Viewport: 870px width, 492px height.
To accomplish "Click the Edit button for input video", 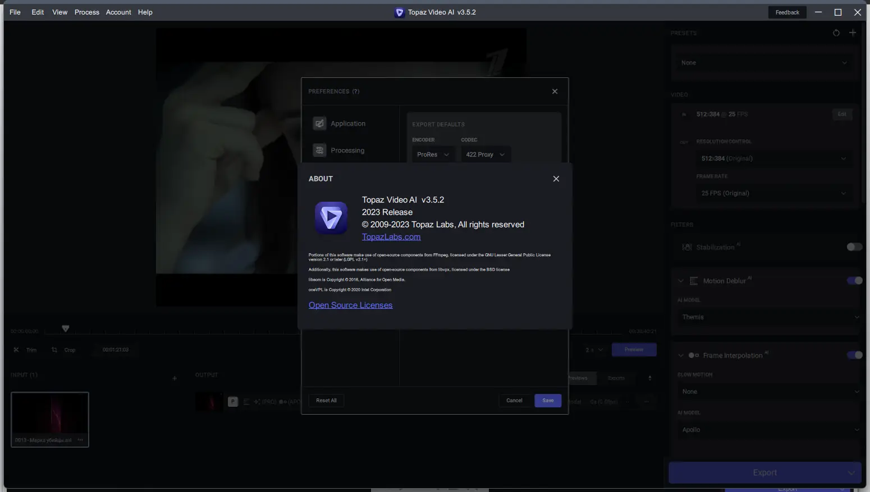I will click(x=842, y=114).
